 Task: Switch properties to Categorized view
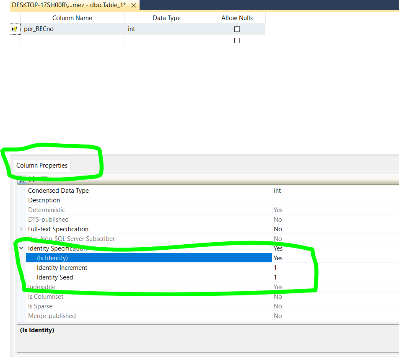coord(21,179)
